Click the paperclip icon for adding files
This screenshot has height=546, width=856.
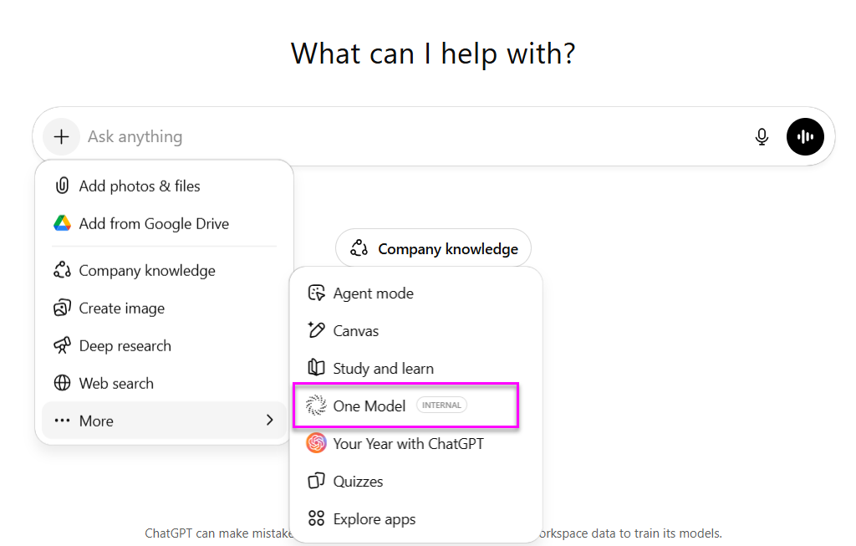point(62,186)
